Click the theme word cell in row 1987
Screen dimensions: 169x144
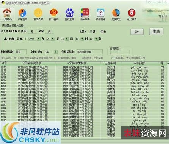[111, 95]
